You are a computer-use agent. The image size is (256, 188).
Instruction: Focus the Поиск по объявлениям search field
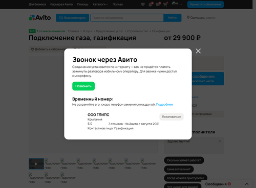(x=127, y=18)
